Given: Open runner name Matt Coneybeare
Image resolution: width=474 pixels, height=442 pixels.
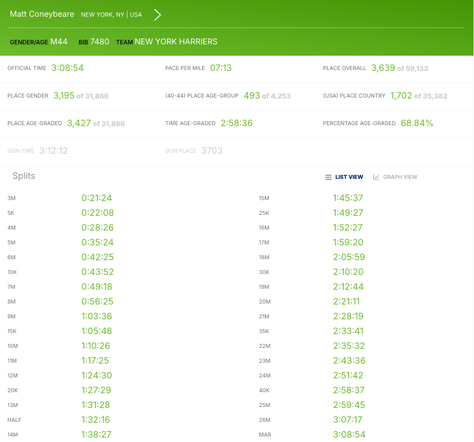Looking at the screenshot, I should [x=42, y=14].
